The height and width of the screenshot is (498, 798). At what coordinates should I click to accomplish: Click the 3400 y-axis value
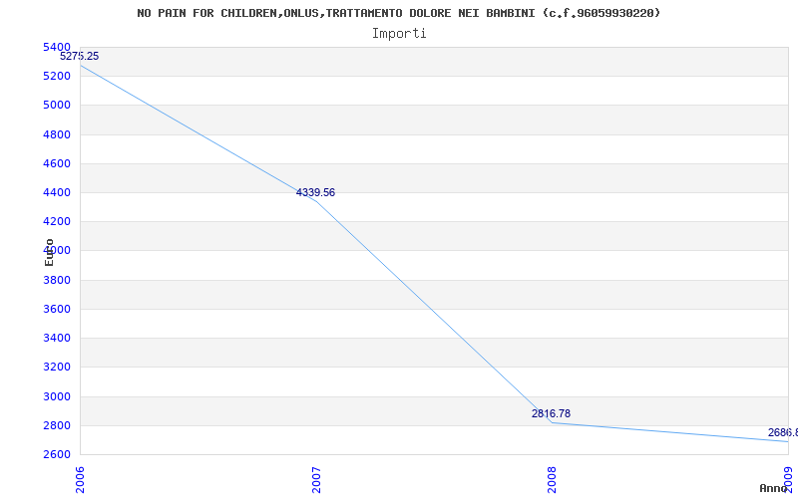[x=57, y=338]
